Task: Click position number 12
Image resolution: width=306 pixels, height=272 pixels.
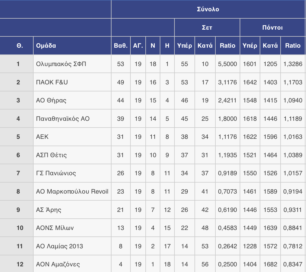Action: coord(20,264)
